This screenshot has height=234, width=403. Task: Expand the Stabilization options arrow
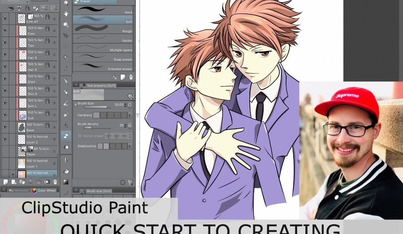point(130,146)
